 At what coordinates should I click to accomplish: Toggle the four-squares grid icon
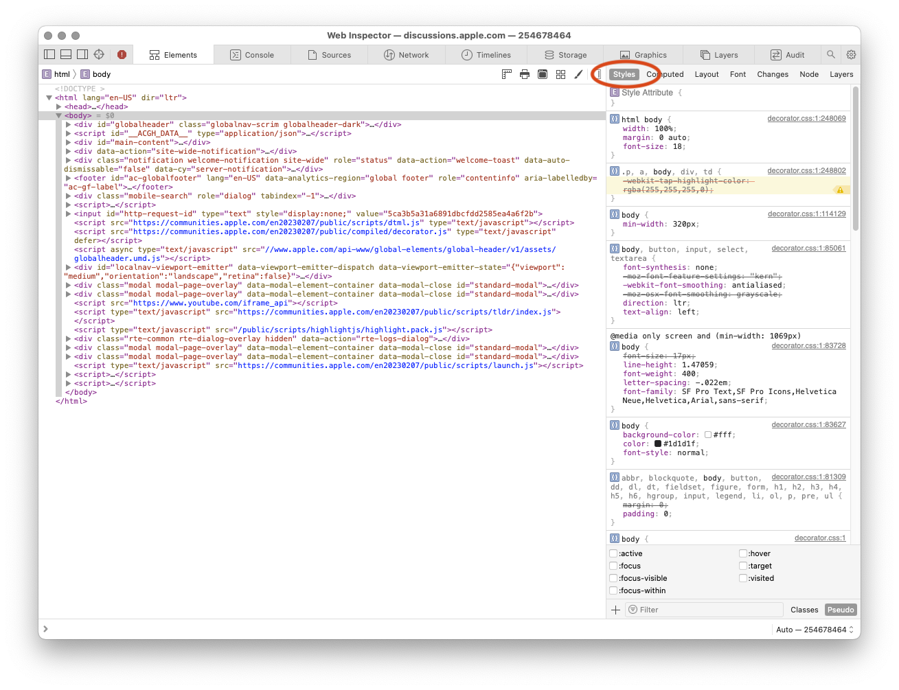[x=560, y=74]
